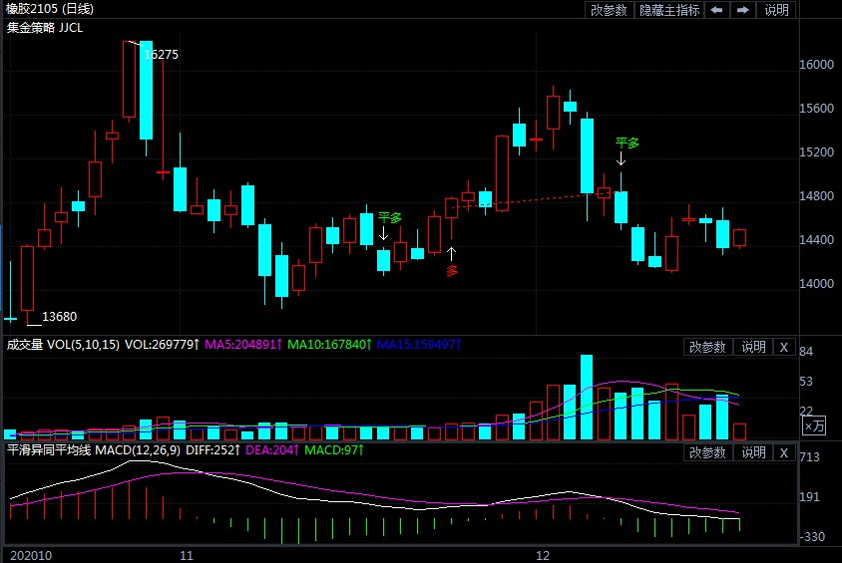Click the red 多 buy signal marker
Viewport: 842px width, 563px height.
[452, 271]
